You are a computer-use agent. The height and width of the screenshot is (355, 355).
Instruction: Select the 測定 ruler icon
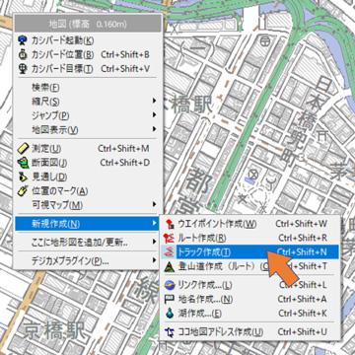23,149
